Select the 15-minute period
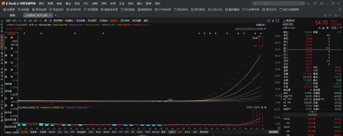This screenshot has width=343, height=136. 25,20
